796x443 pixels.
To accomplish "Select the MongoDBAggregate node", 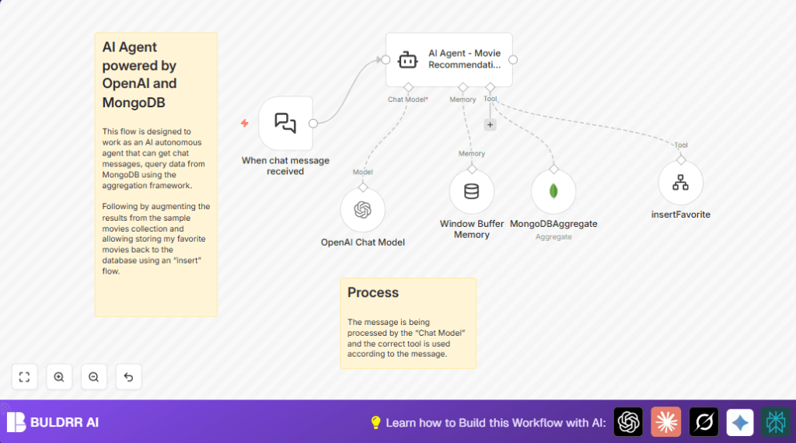I will (553, 192).
